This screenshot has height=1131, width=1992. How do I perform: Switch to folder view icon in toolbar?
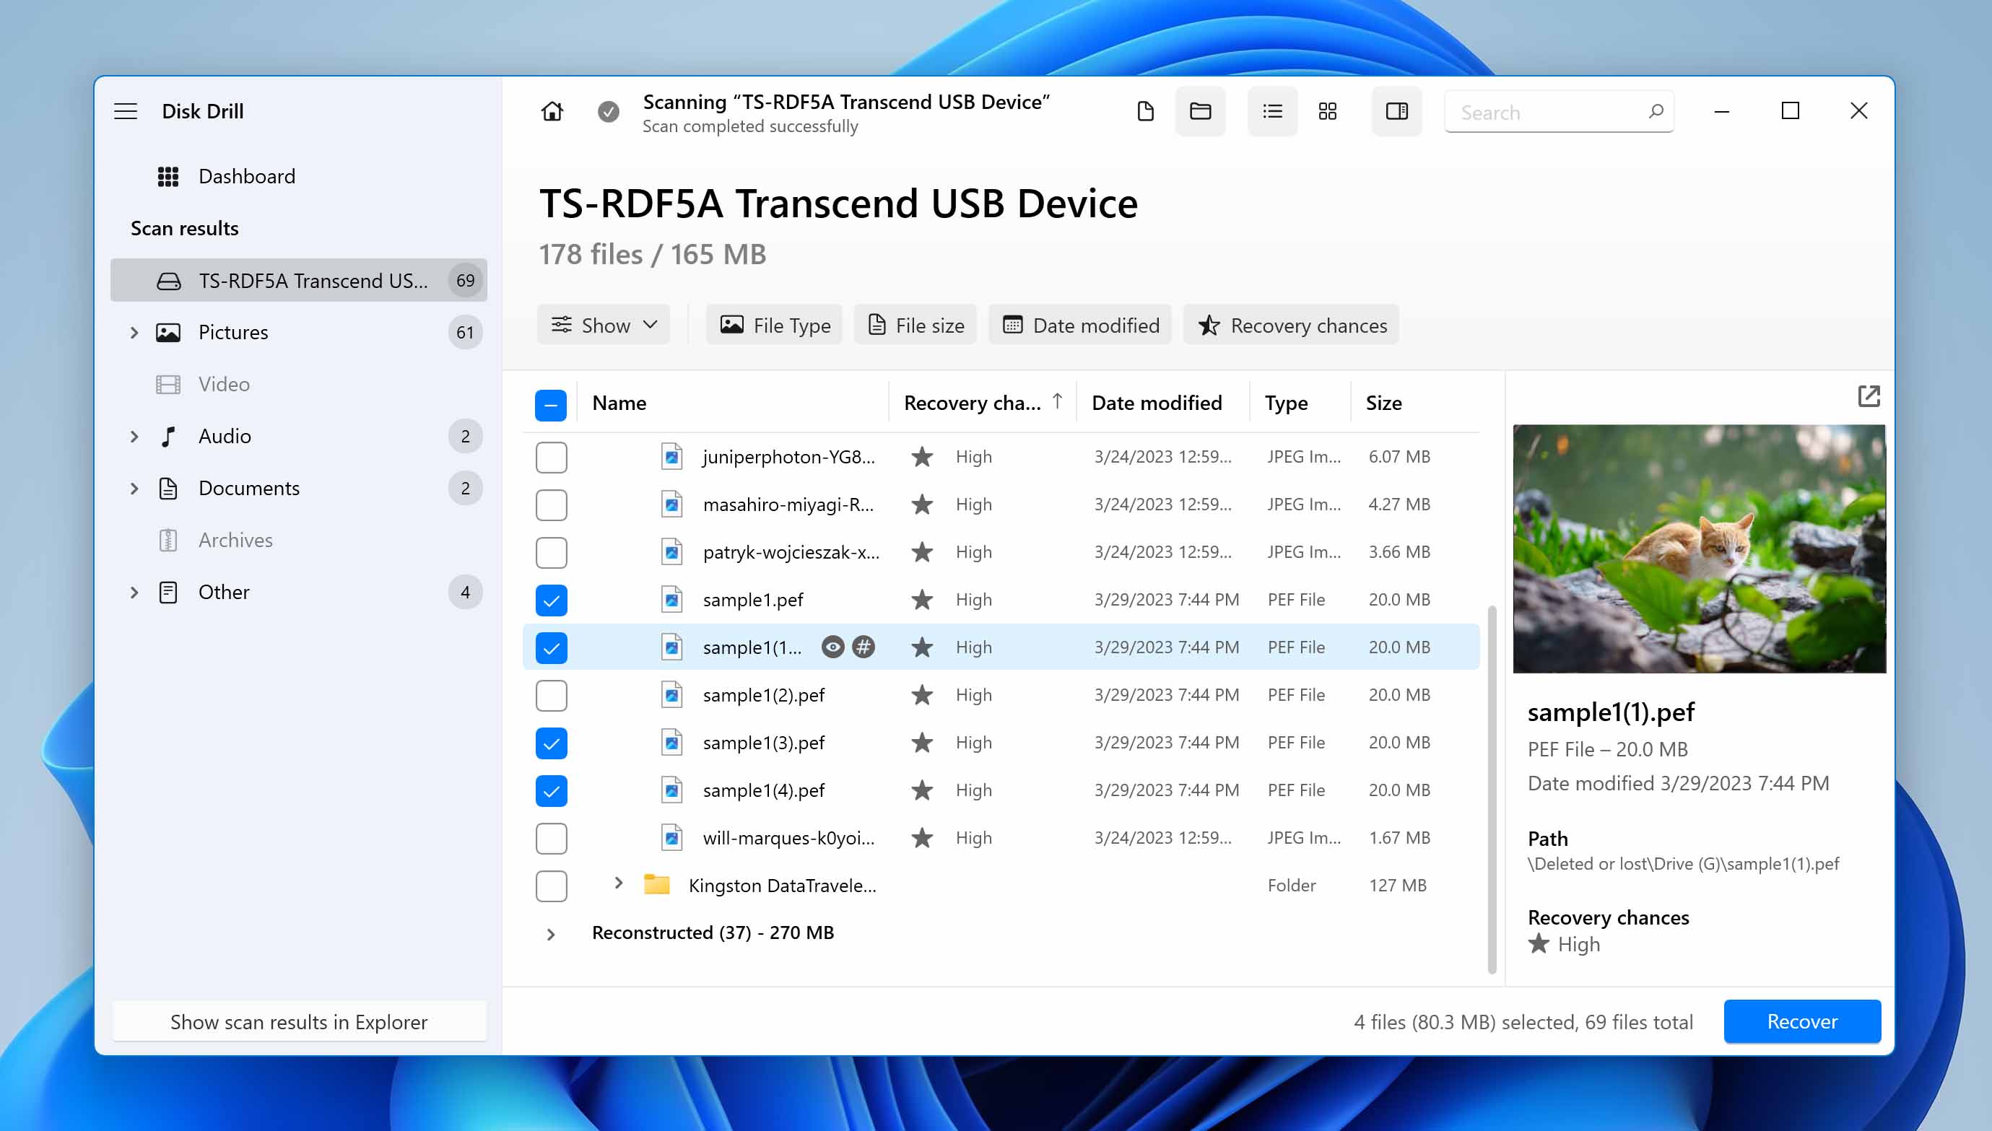coord(1201,111)
